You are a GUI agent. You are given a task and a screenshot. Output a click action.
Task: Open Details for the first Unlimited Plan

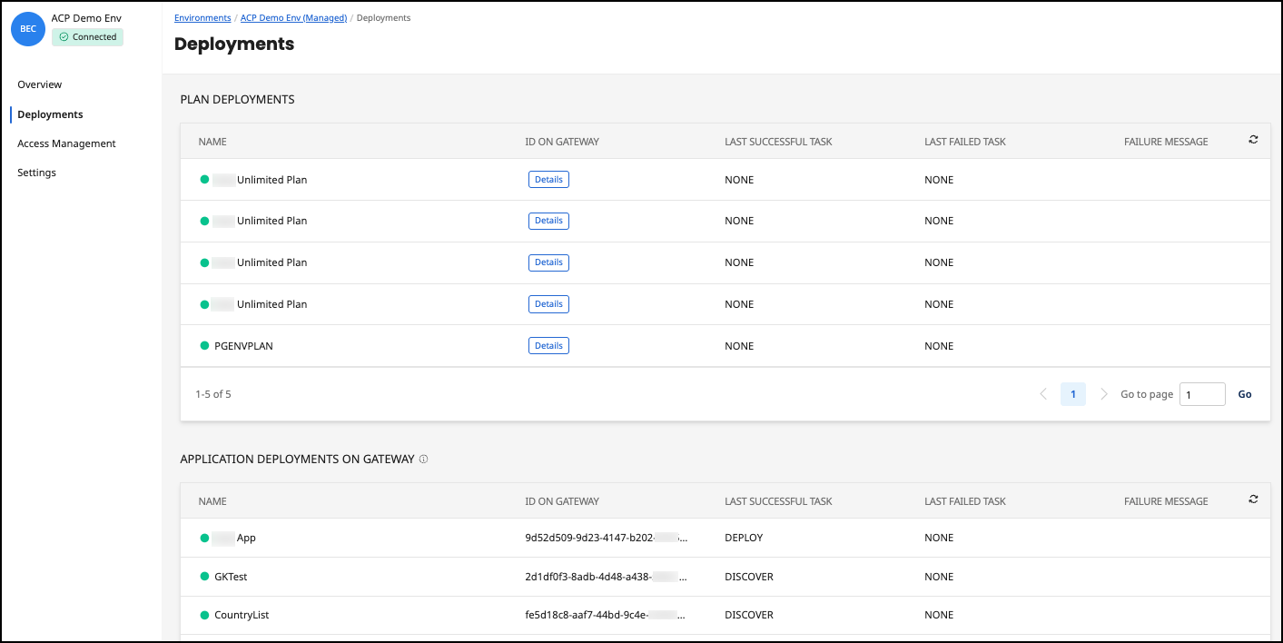(548, 179)
